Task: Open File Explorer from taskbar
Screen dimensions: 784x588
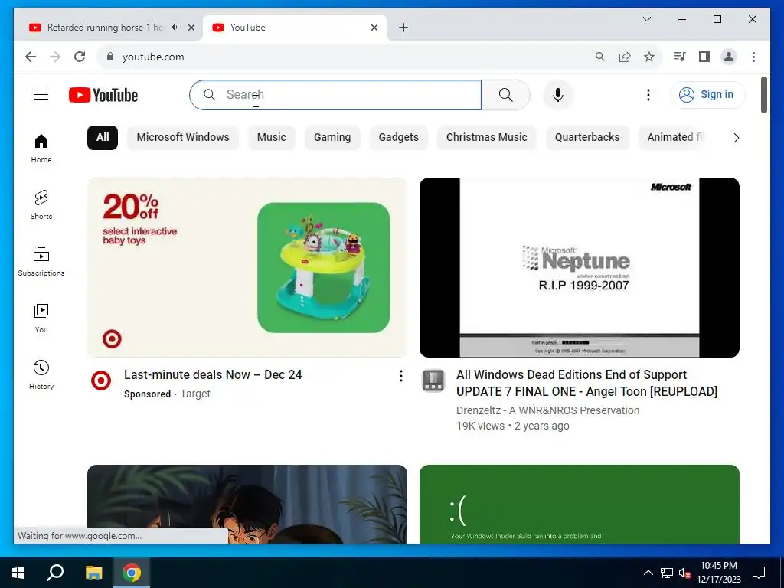Action: coord(93,573)
